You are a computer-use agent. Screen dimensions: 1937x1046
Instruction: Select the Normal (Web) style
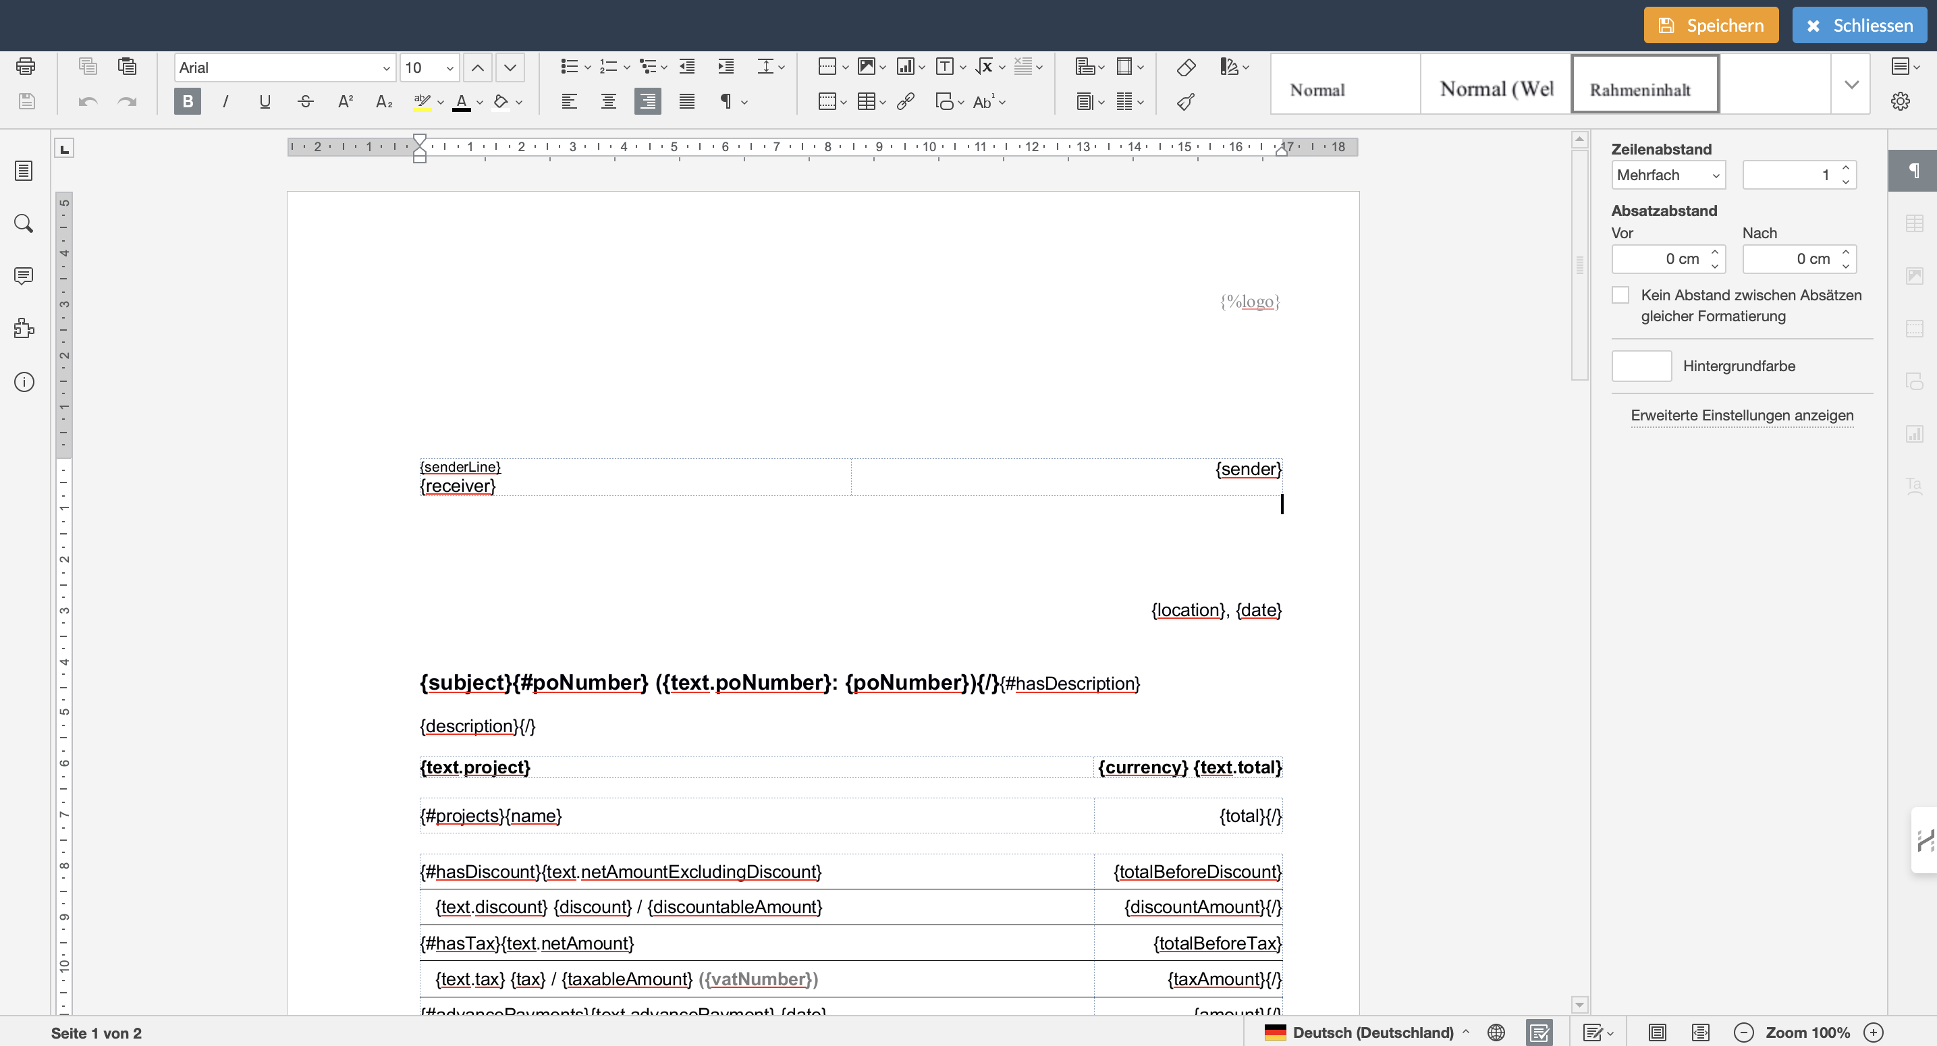1496,84
